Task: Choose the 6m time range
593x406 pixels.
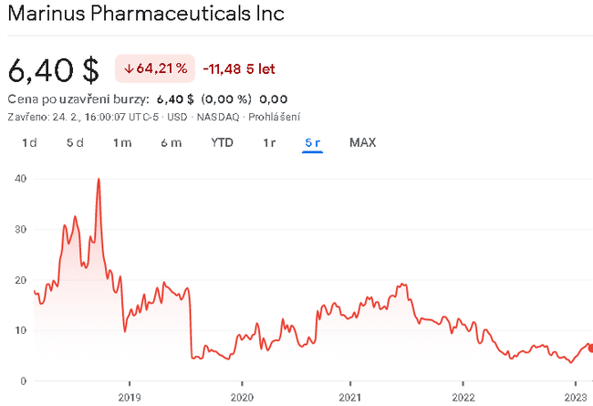Action: (171, 142)
